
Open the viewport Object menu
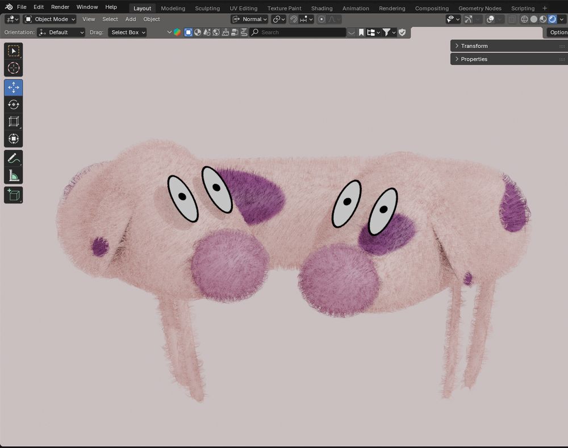pyautogui.click(x=152, y=19)
